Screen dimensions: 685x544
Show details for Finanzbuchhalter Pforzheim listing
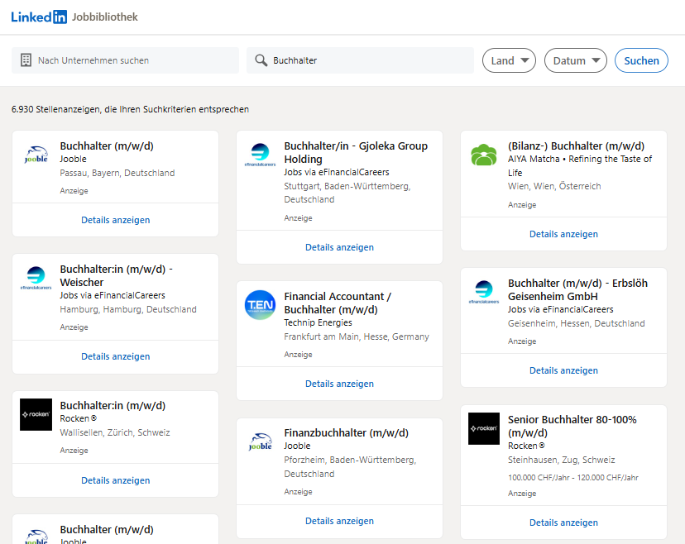coord(339,521)
